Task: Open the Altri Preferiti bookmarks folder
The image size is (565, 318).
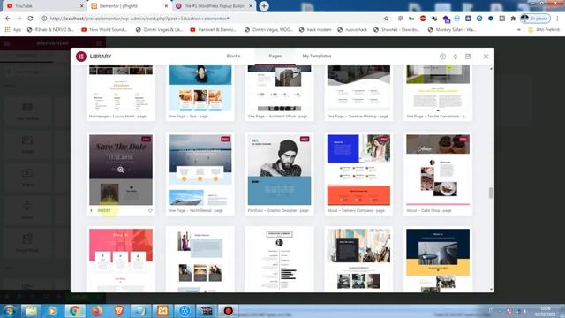Action: click(544, 29)
